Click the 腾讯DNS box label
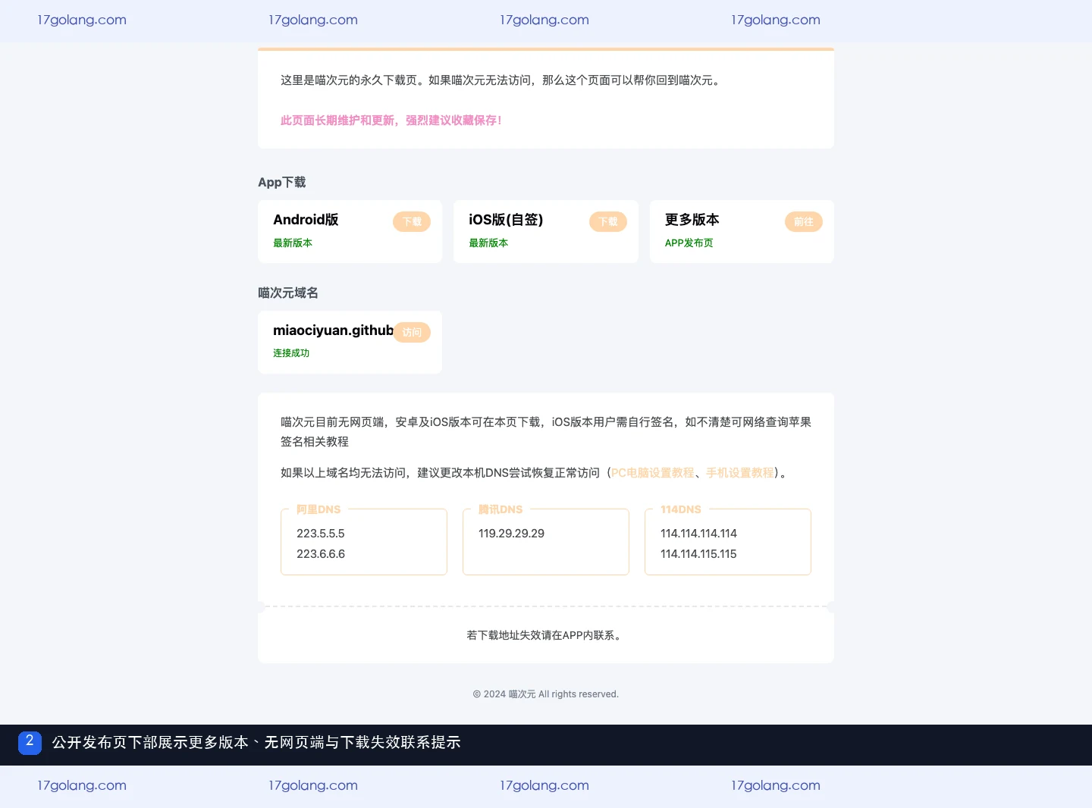This screenshot has height=808, width=1092. point(500,509)
